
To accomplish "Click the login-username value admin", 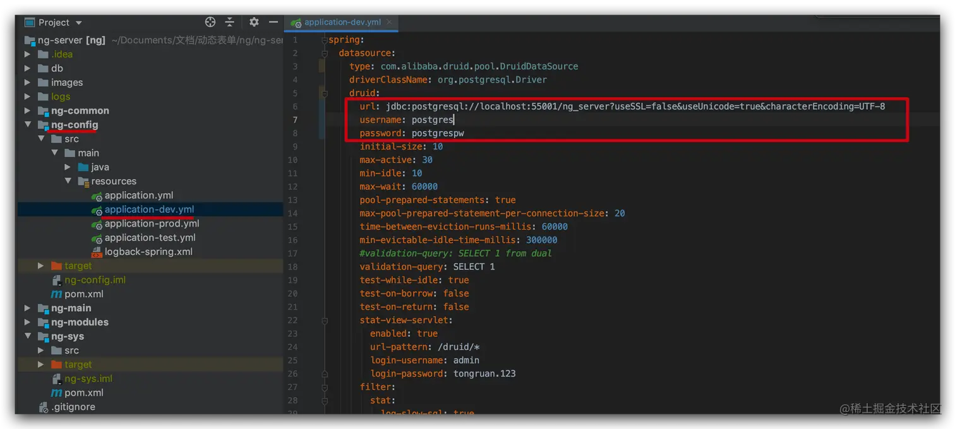I will coord(466,360).
